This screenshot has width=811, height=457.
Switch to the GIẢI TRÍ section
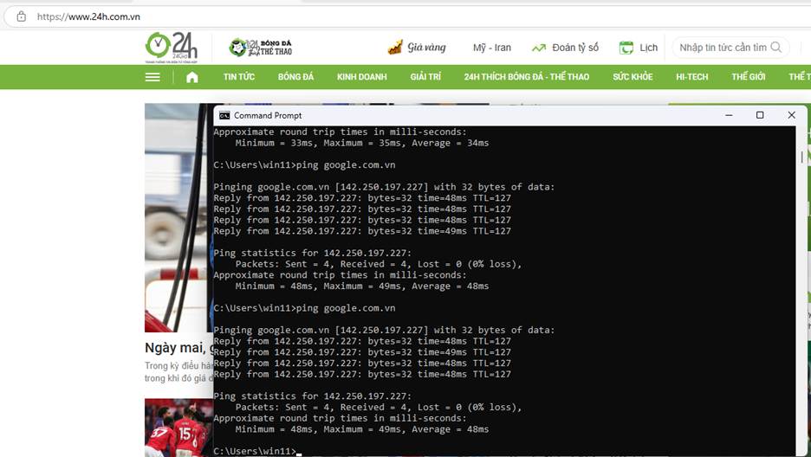click(425, 77)
